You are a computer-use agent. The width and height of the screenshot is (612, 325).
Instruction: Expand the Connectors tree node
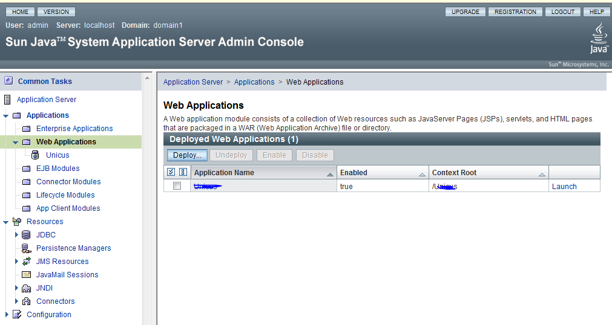16,301
